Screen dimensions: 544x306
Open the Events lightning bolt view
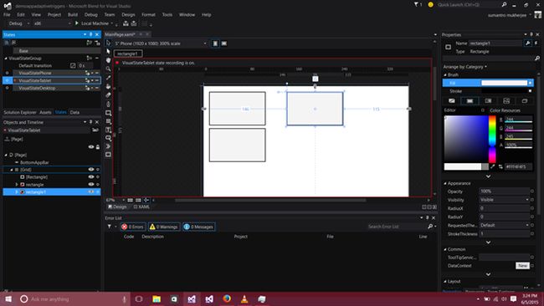point(536,43)
